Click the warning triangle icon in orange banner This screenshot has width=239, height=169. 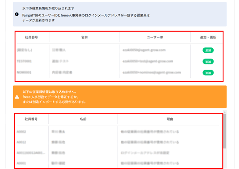pyautogui.click(x=17, y=97)
